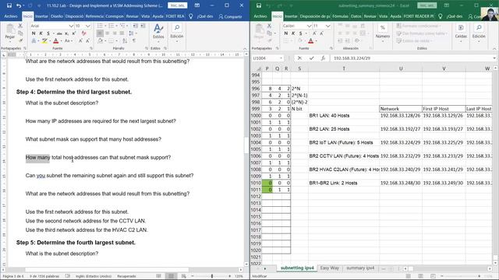
Task: Toggle subscript in Word's font group
Action: 66,33
